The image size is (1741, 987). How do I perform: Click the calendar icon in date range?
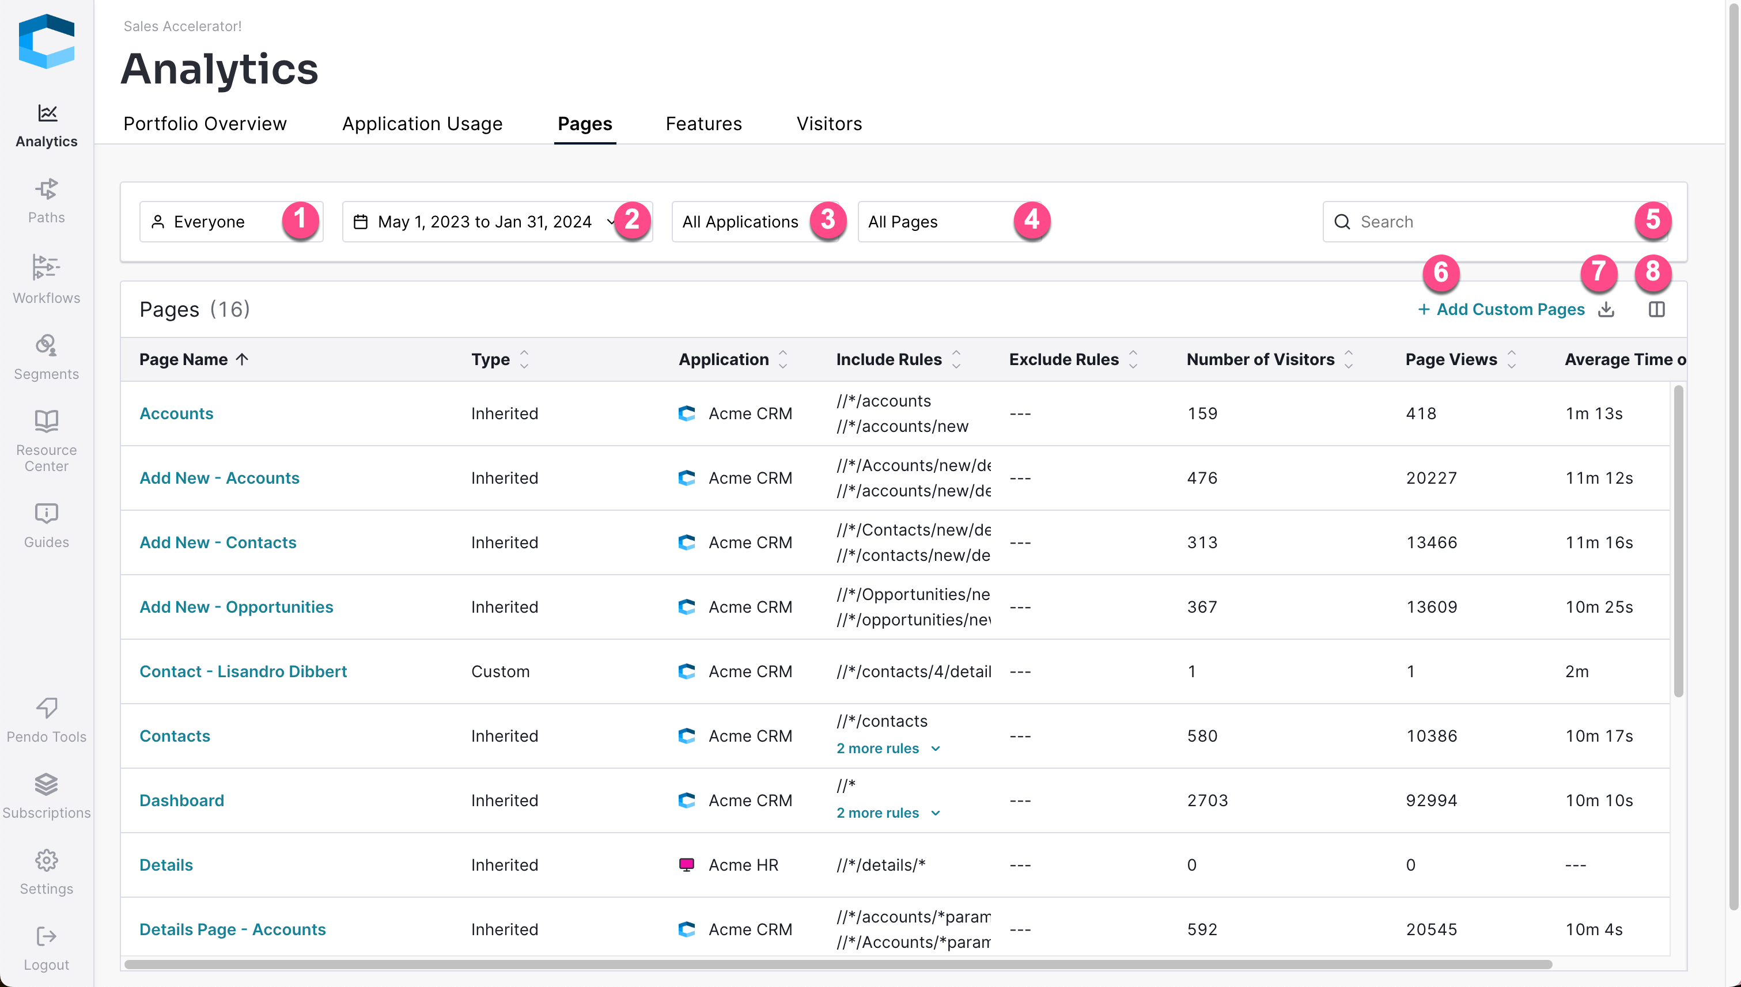(x=361, y=222)
